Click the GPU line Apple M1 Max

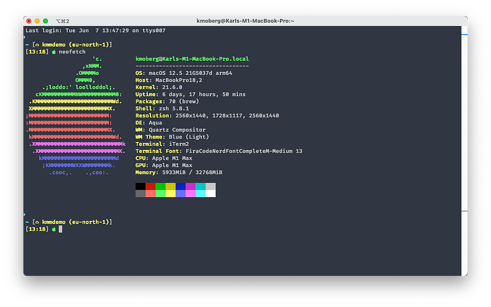[x=164, y=165]
